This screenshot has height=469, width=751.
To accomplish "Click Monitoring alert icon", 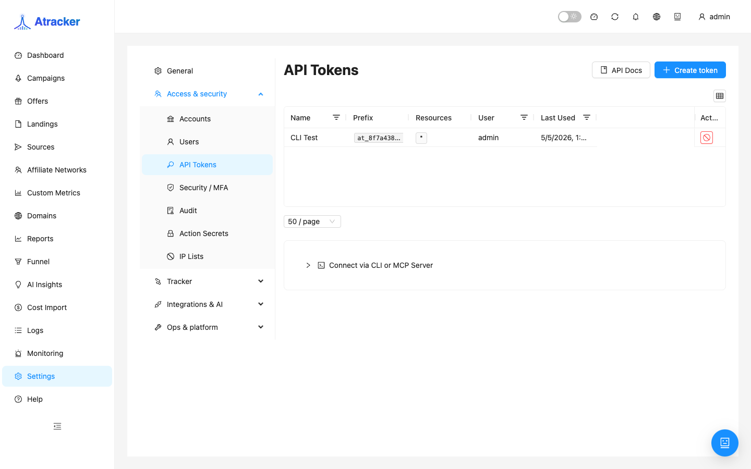I will [x=18, y=353].
